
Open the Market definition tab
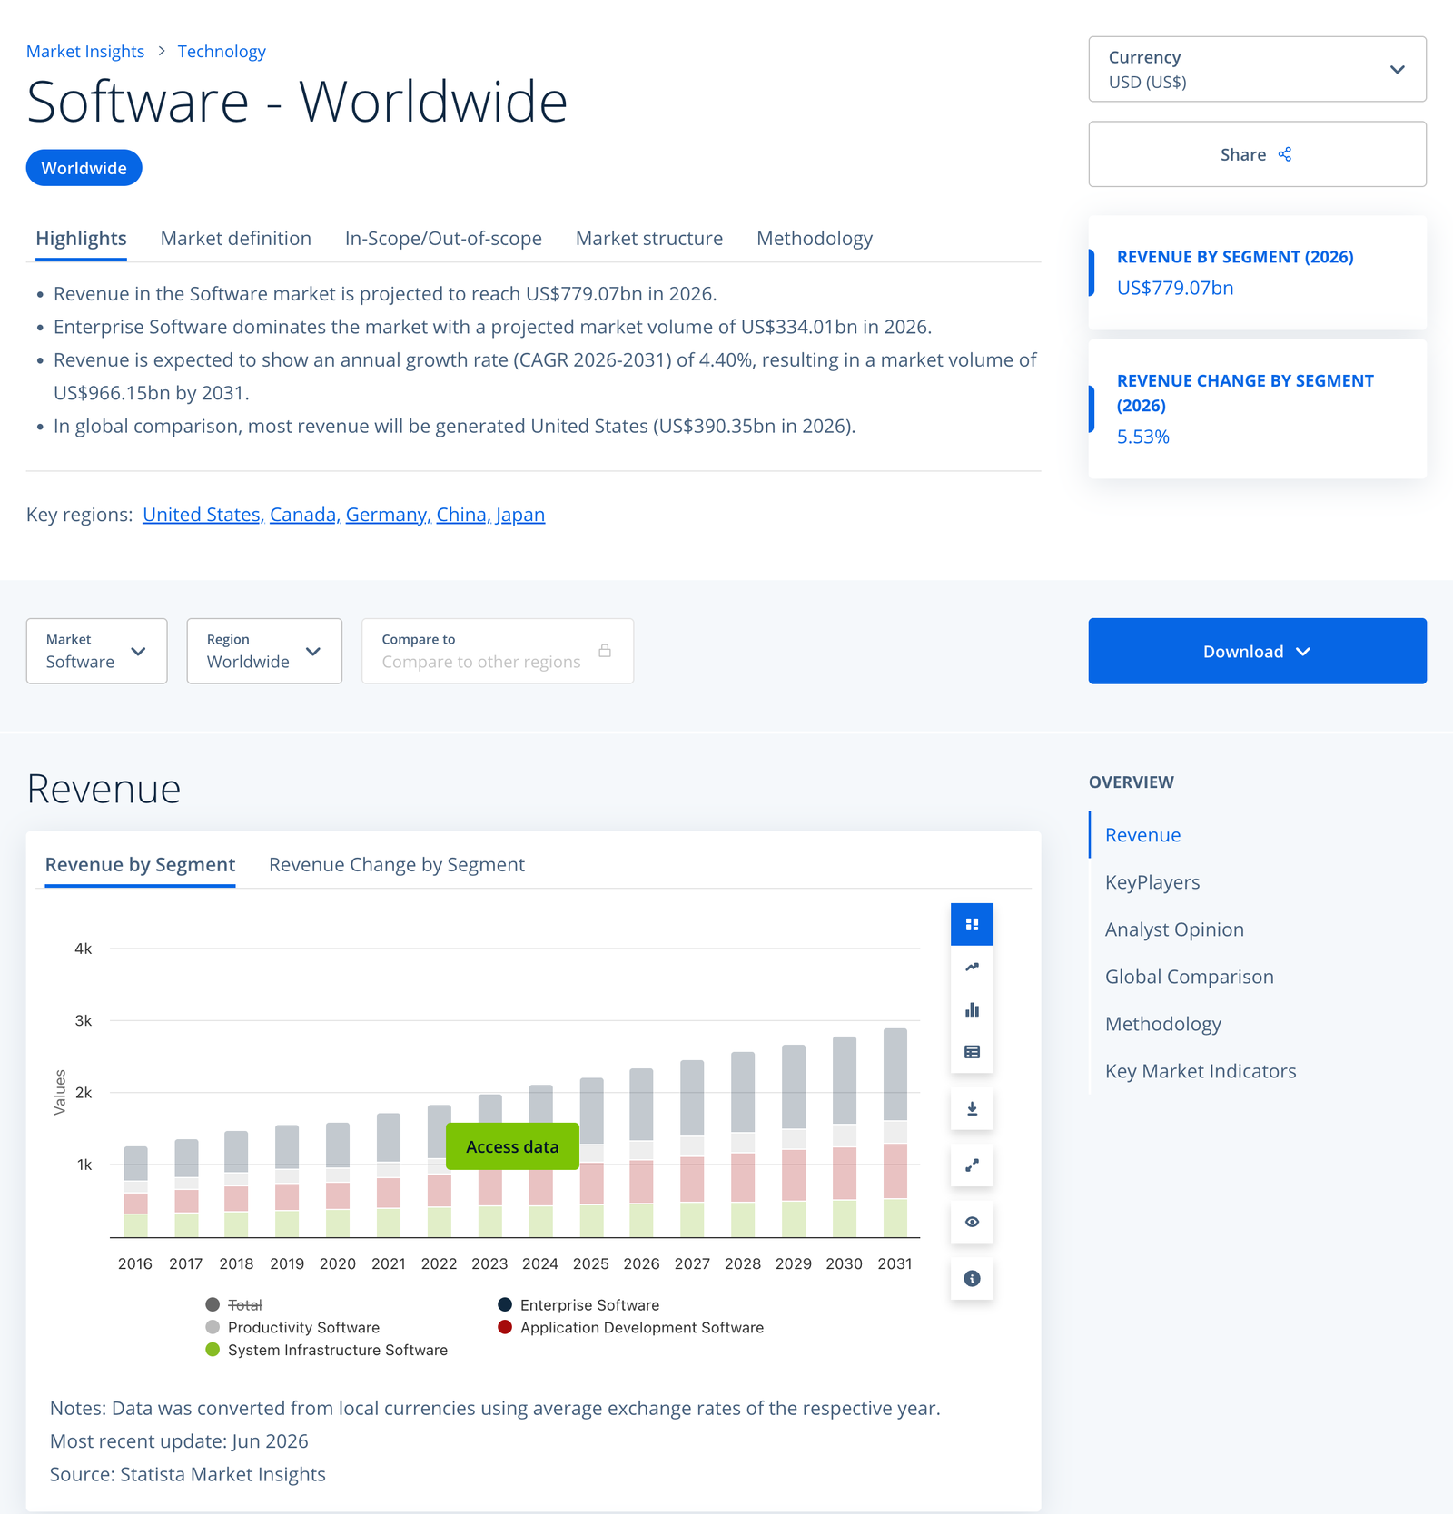point(235,238)
